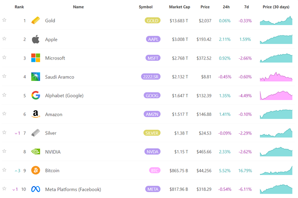The image size is (298, 198).
Task: Favorite Apple with its star
Action: [x=4, y=39]
